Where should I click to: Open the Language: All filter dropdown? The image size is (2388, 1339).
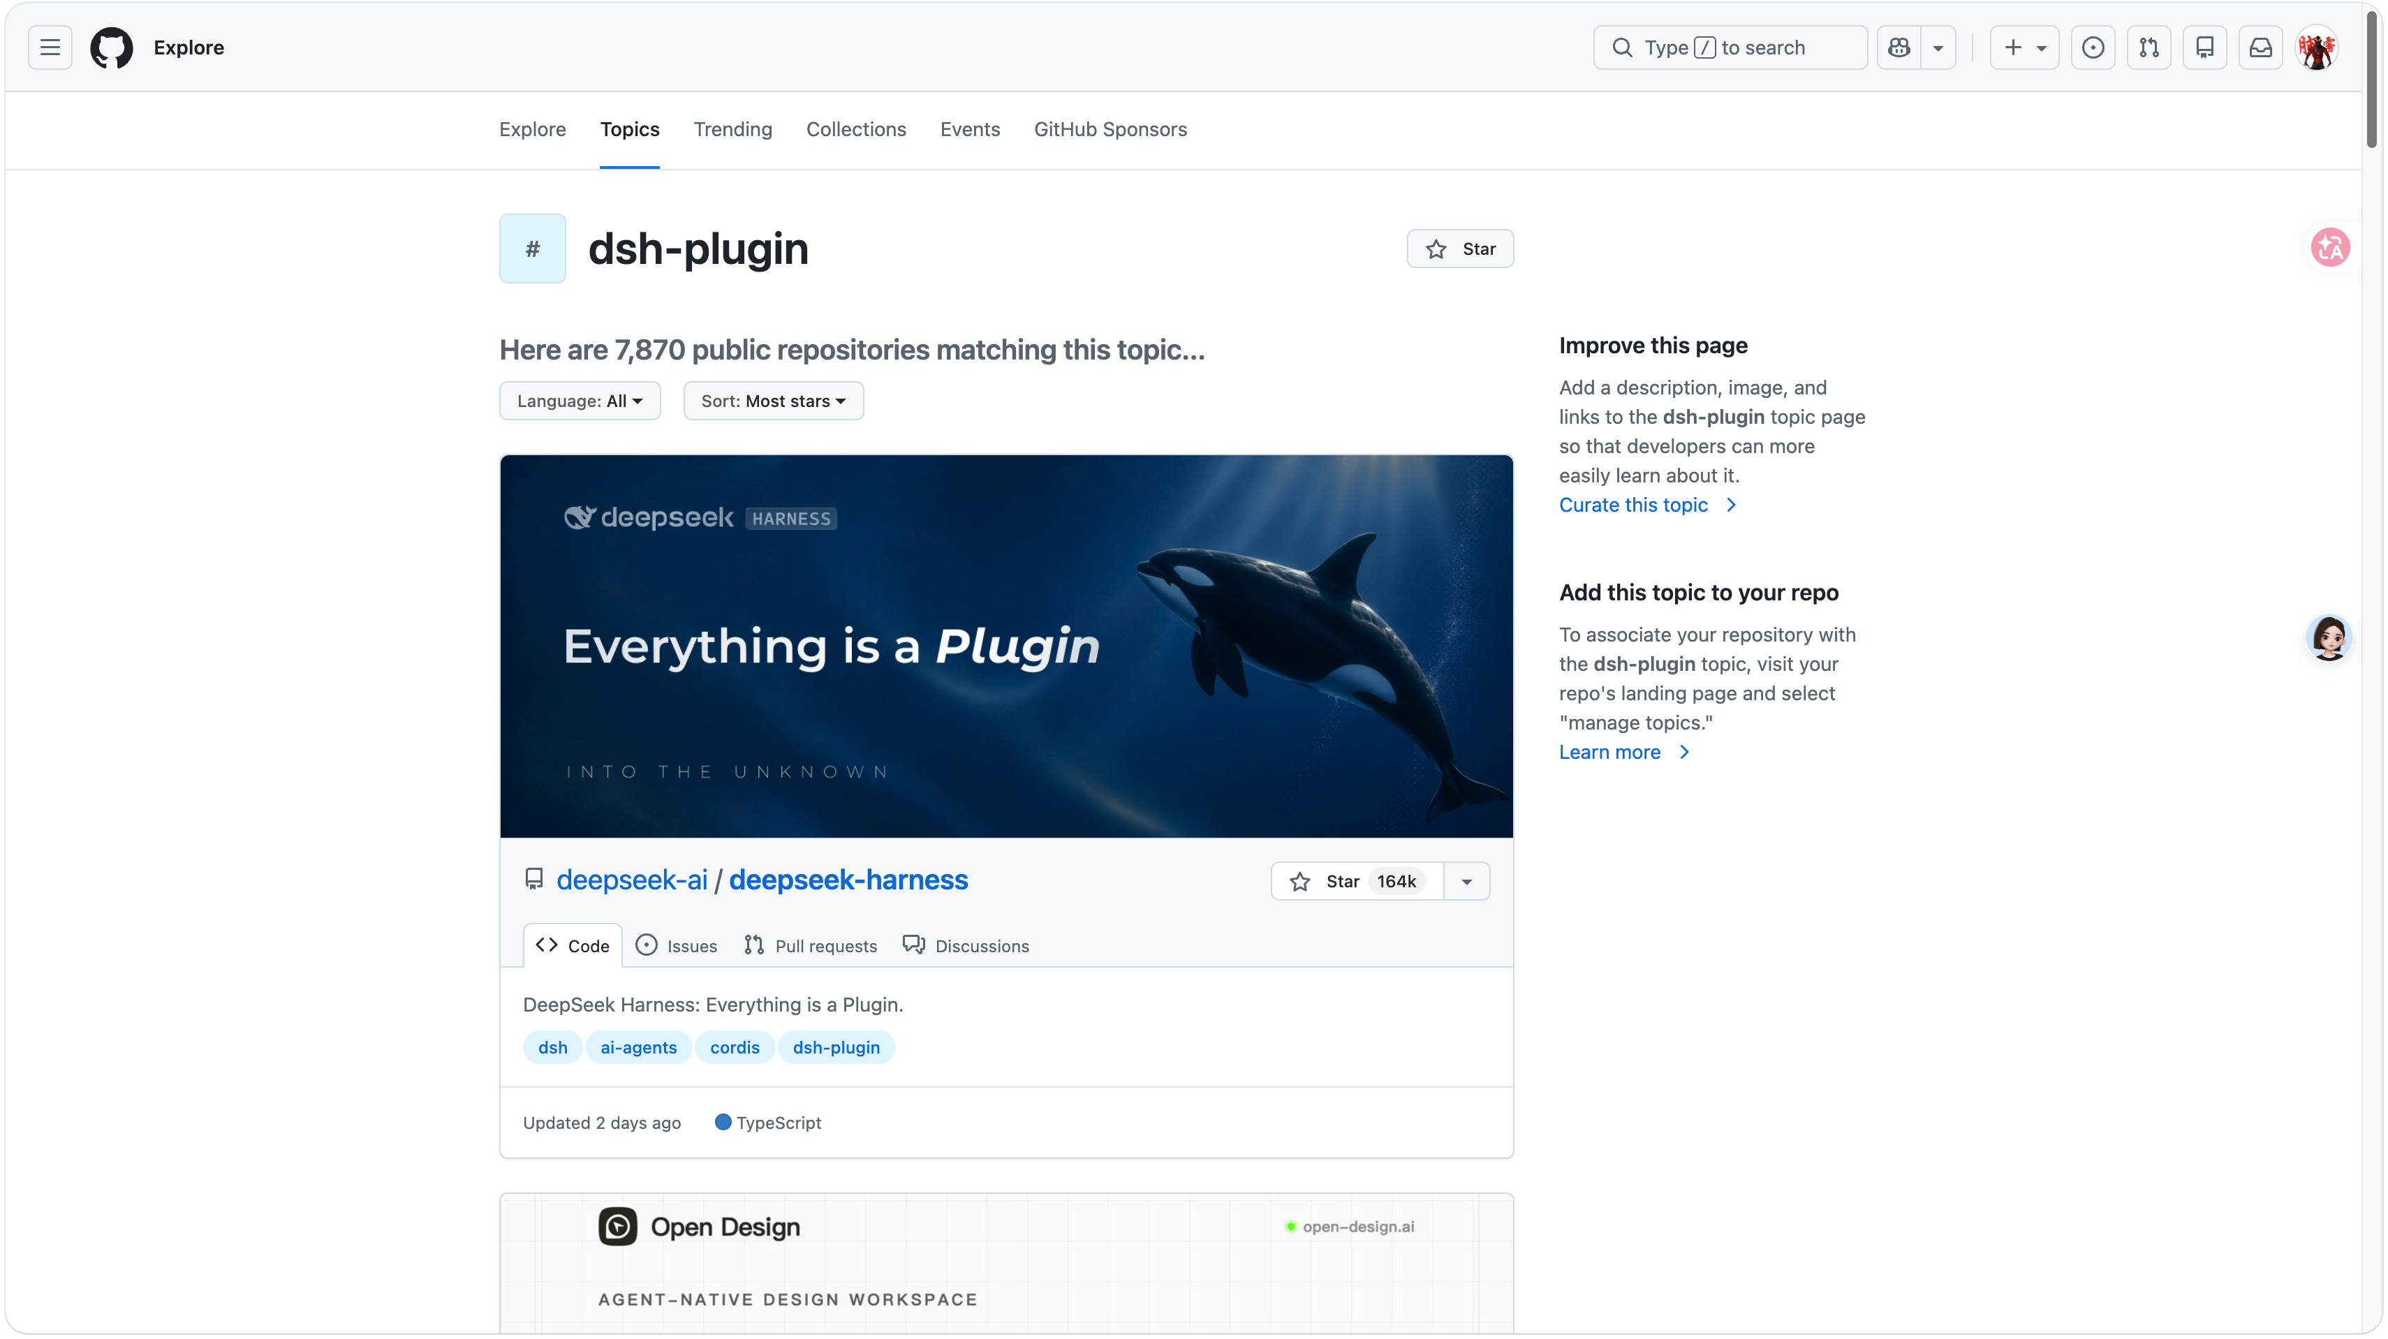pos(580,400)
